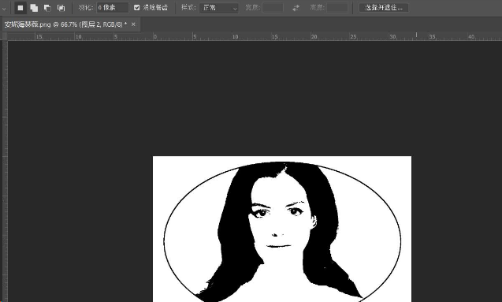
Task: Click the Select and Mask (选择并遮住) button
Action: (x=384, y=7)
